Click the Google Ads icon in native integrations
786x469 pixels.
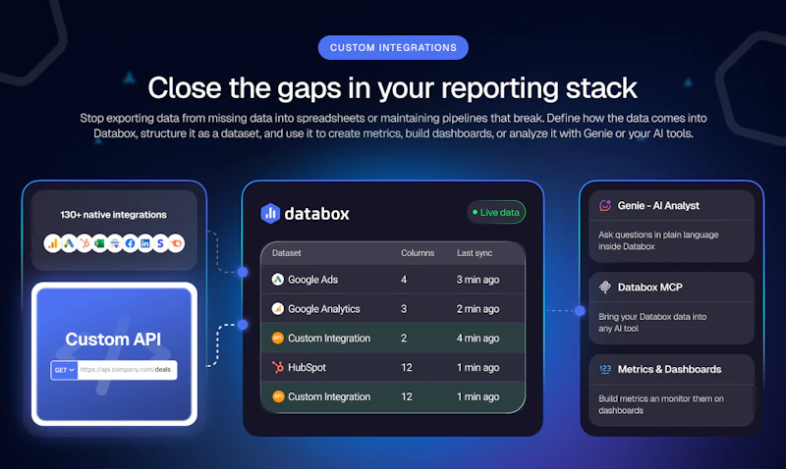69,243
